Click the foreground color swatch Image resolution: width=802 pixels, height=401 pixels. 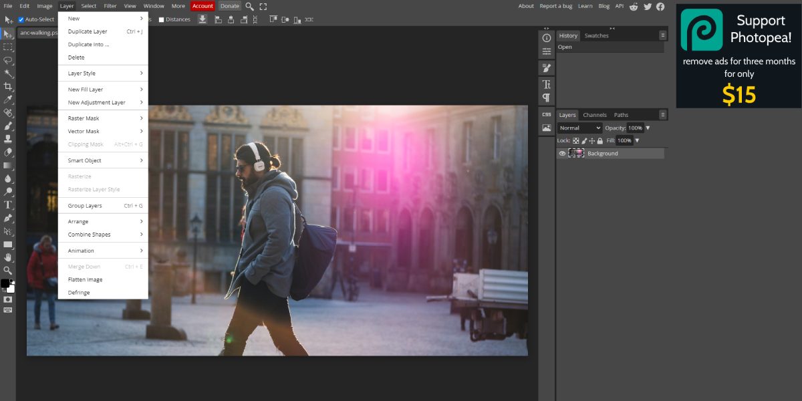click(x=7, y=283)
